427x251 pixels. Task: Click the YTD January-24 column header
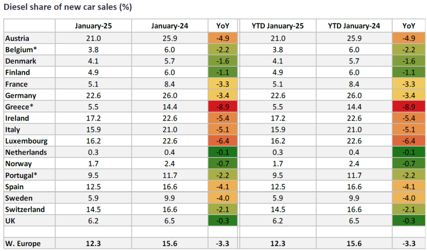[354, 26]
